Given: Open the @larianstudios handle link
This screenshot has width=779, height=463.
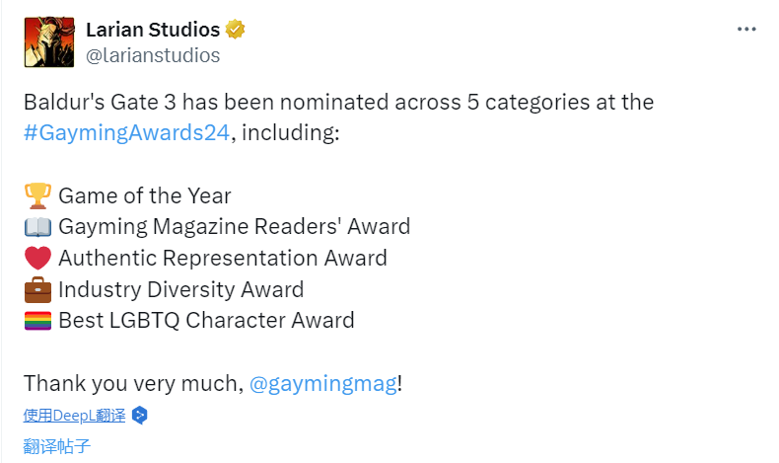Looking at the screenshot, I should tap(153, 55).
